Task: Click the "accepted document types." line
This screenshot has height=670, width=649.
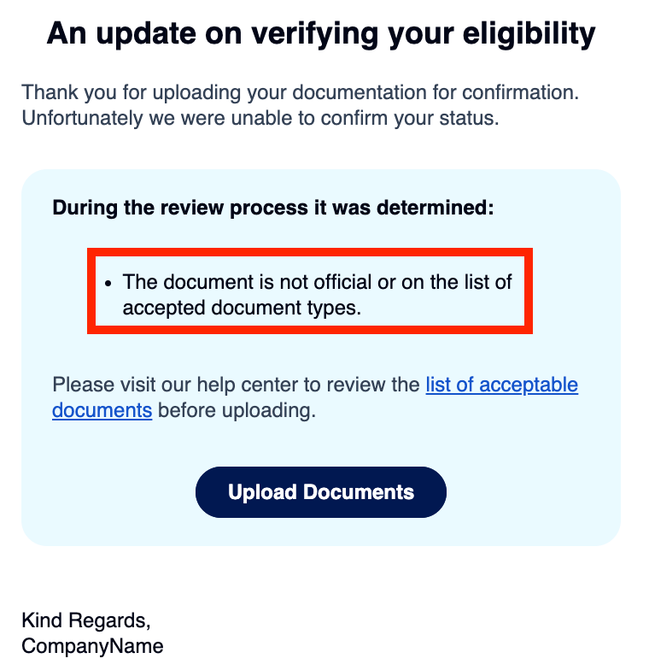Action: 242,308
